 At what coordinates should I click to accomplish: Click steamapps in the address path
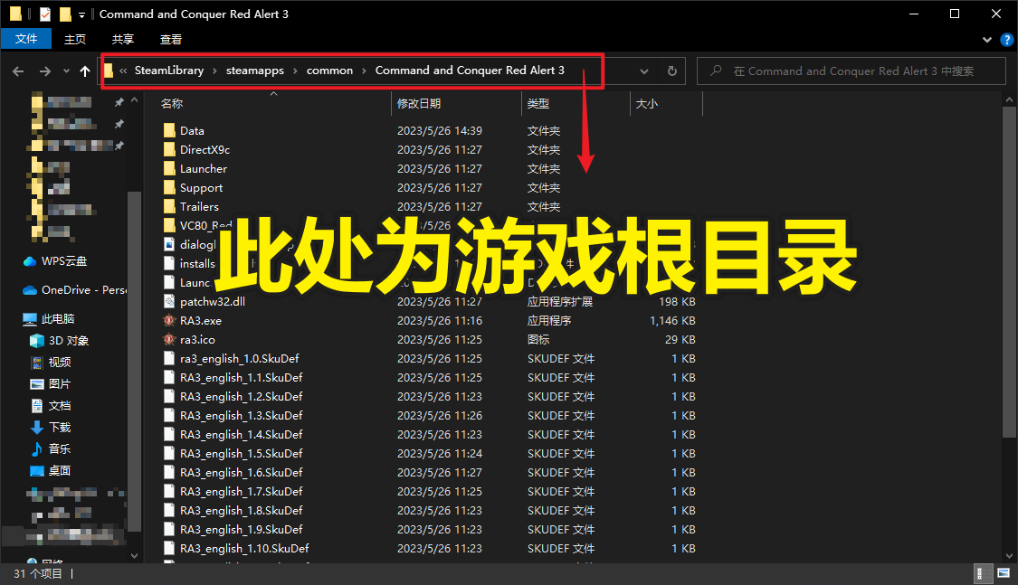click(x=254, y=70)
